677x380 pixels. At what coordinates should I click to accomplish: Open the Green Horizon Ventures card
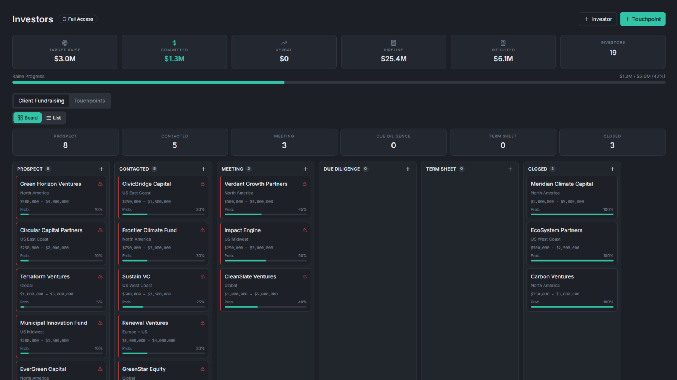(61, 197)
